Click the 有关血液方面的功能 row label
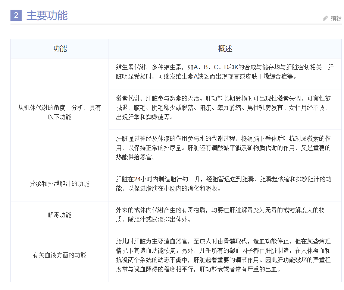Image resolution: width=344 pixels, height=290 pixels. [60, 255]
